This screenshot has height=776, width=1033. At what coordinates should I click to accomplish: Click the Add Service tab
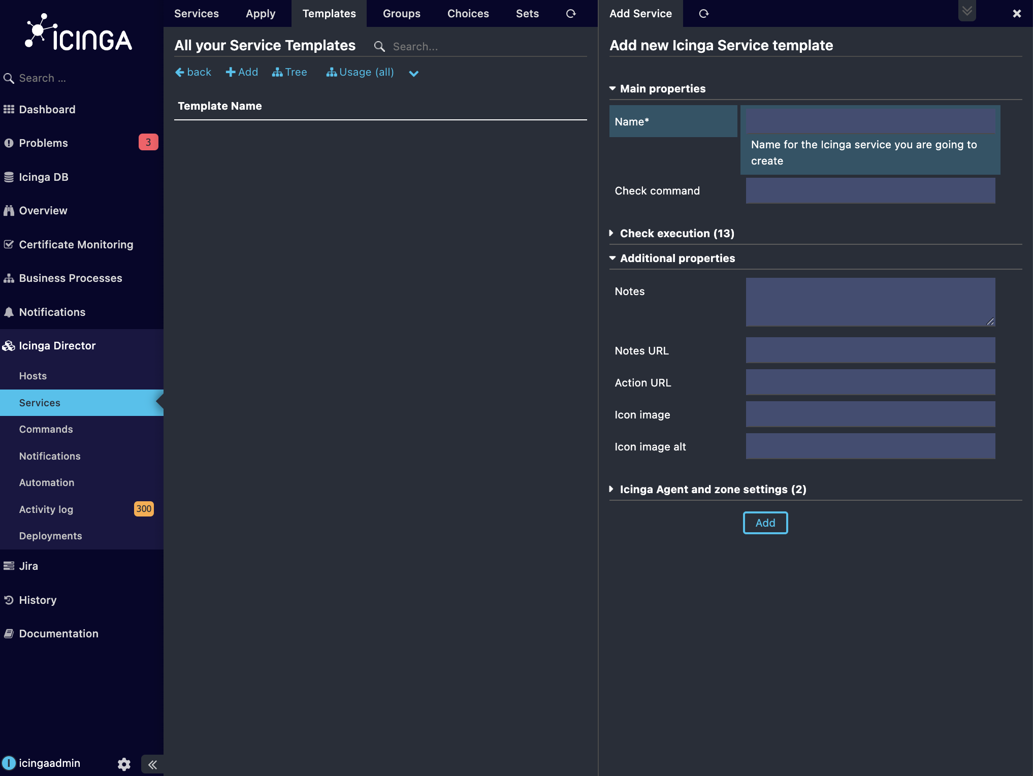[641, 13]
